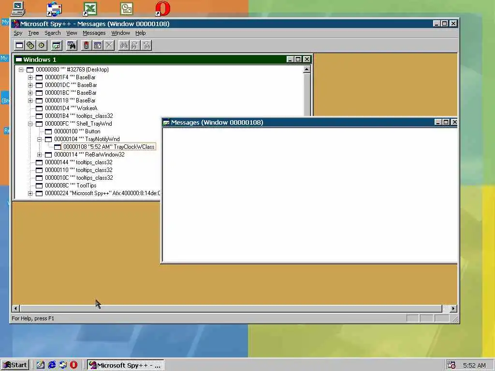Select the Find Window toolbar icon
Viewport: 495px width, 371px height.
72,45
